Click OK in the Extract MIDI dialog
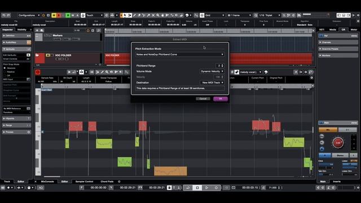 click(221, 99)
